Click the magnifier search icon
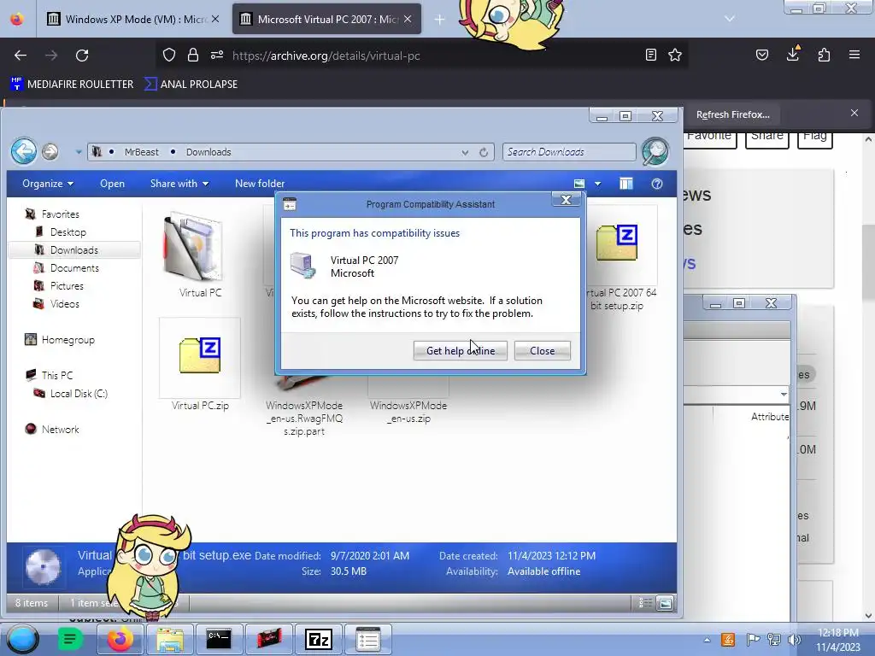This screenshot has width=875, height=656. pos(655,152)
